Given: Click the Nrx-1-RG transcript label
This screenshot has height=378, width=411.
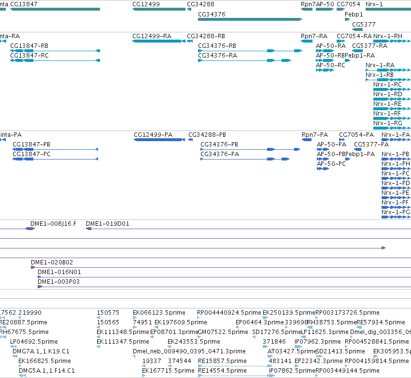Looking at the screenshot, I should (x=388, y=123).
